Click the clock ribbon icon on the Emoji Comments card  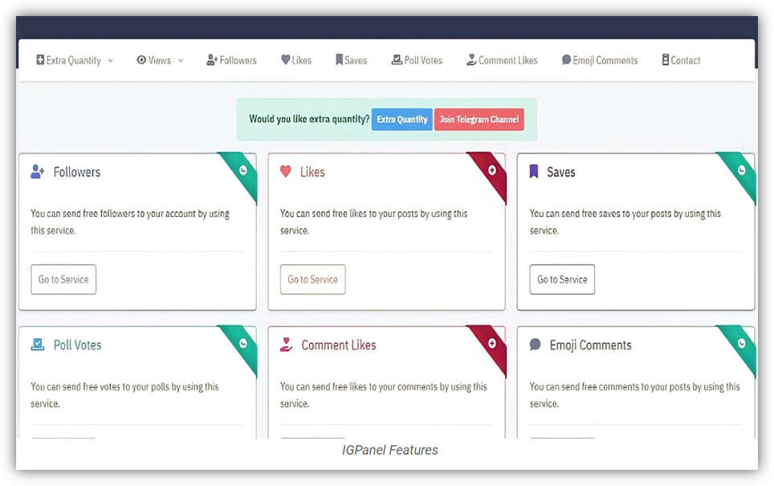coord(741,343)
